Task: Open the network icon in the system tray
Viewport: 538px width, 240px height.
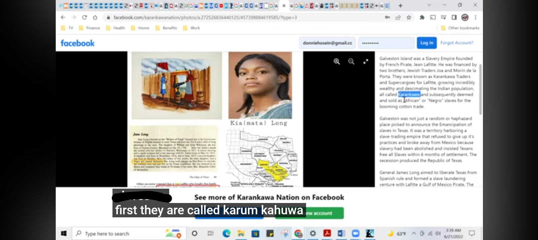Action: (x=430, y=233)
